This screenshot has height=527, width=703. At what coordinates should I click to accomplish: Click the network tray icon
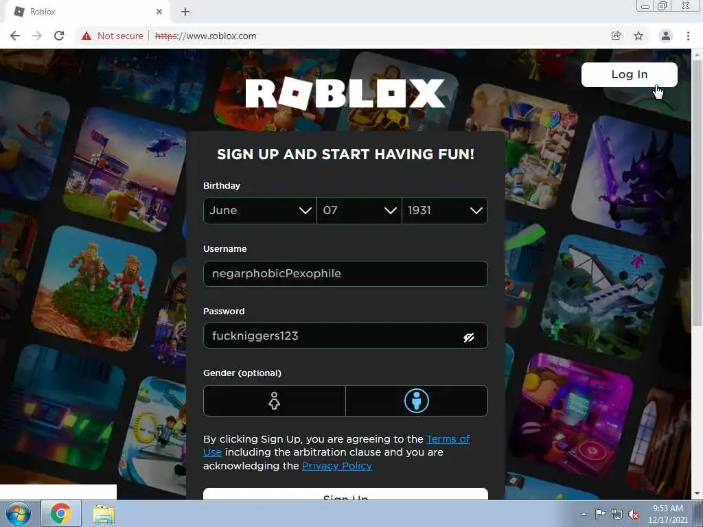(x=617, y=514)
